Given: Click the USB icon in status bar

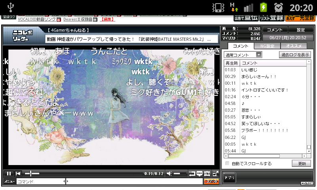Looking at the screenshot, I should (x=11, y=8).
